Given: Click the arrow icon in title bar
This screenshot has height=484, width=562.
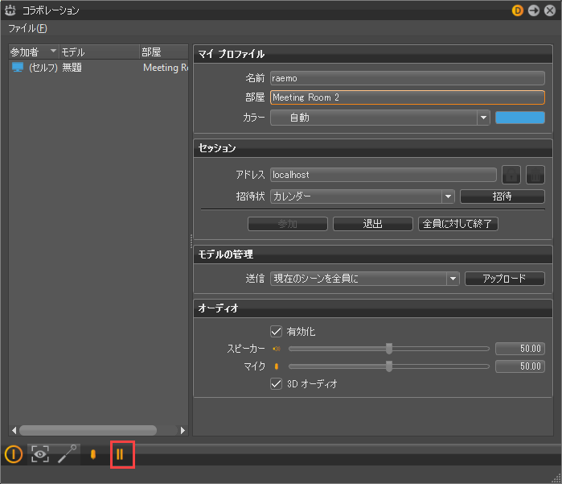Looking at the screenshot, I should [534, 10].
